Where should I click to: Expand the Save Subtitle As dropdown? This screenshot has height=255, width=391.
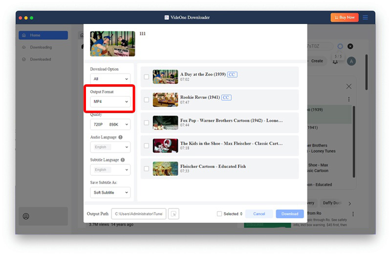pyautogui.click(x=110, y=193)
